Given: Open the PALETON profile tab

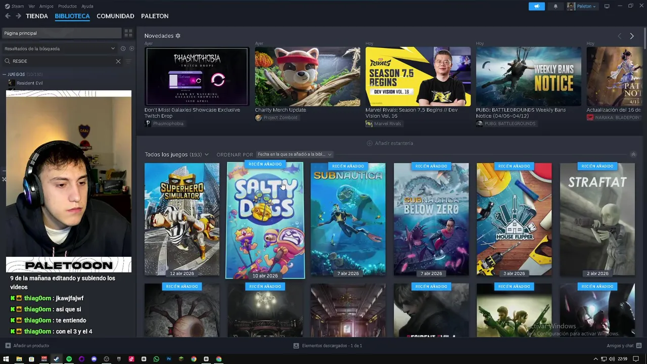Looking at the screenshot, I should point(155,16).
